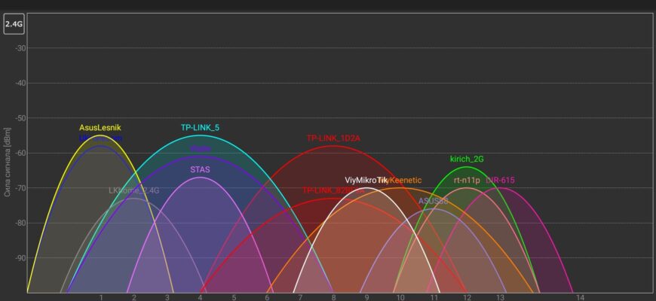
Task: Click the -60 dBm axis value
Action: 21,153
